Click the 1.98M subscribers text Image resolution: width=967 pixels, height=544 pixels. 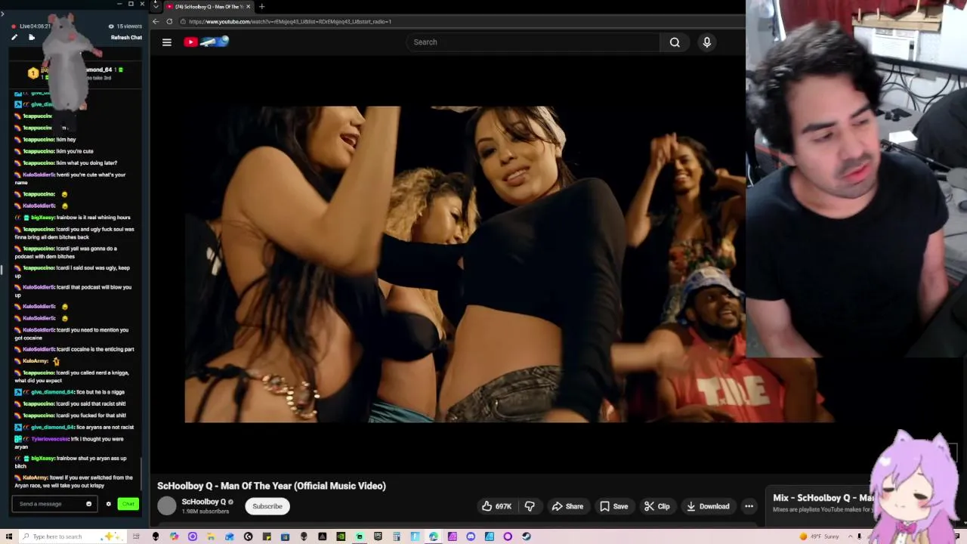tap(205, 512)
